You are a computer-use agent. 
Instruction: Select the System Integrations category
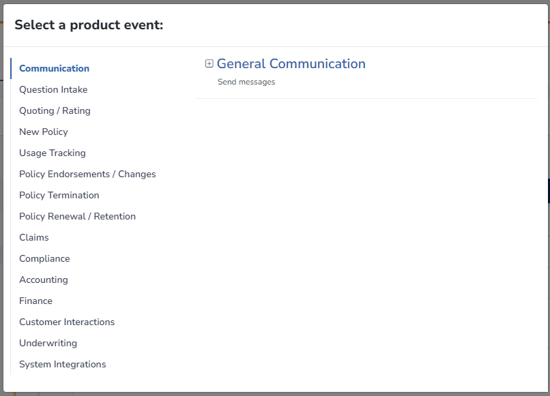click(62, 364)
